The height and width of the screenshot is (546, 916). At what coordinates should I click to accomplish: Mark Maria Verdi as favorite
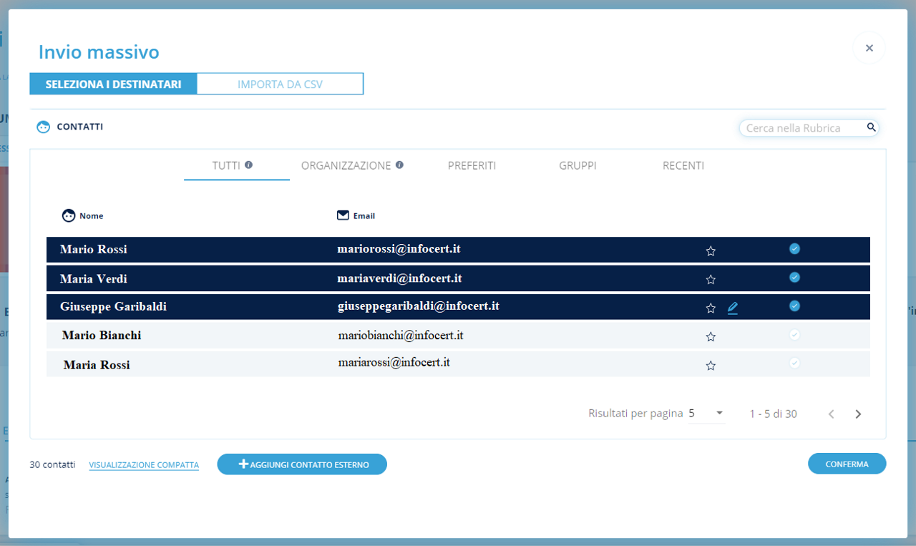click(711, 280)
